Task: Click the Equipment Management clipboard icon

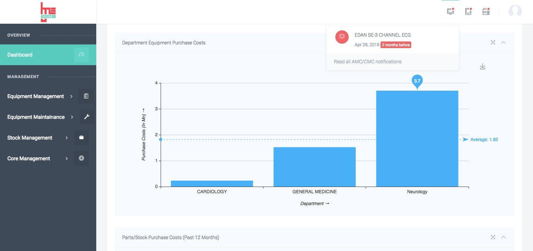Action: tap(86, 96)
